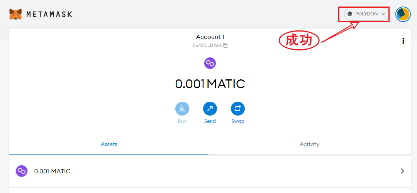
Task: Click the chevron arrow beside POLYGON
Action: 383,14
